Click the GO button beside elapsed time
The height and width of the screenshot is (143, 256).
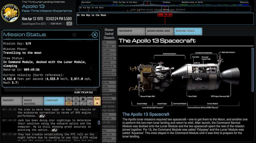69,24
